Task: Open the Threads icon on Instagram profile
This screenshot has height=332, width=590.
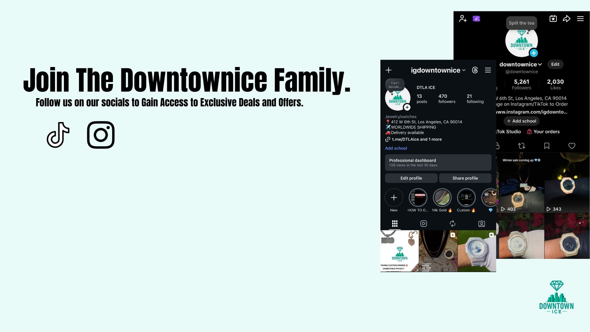Action: point(475,70)
